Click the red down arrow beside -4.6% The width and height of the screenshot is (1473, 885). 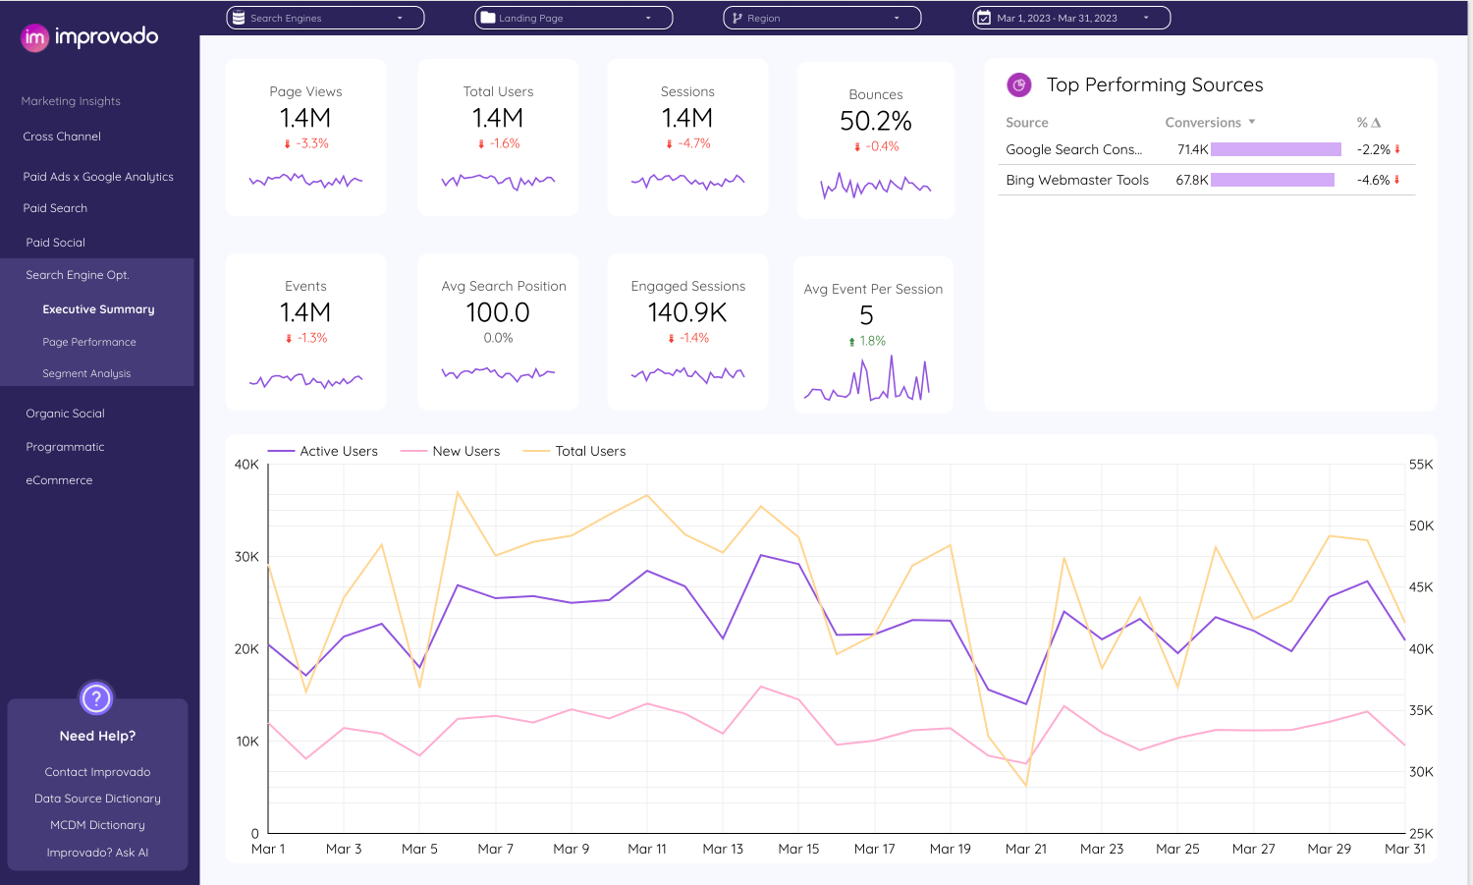click(1397, 180)
